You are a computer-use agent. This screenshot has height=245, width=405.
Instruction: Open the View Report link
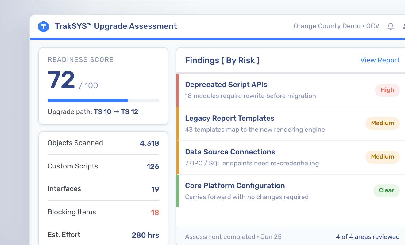click(x=380, y=60)
